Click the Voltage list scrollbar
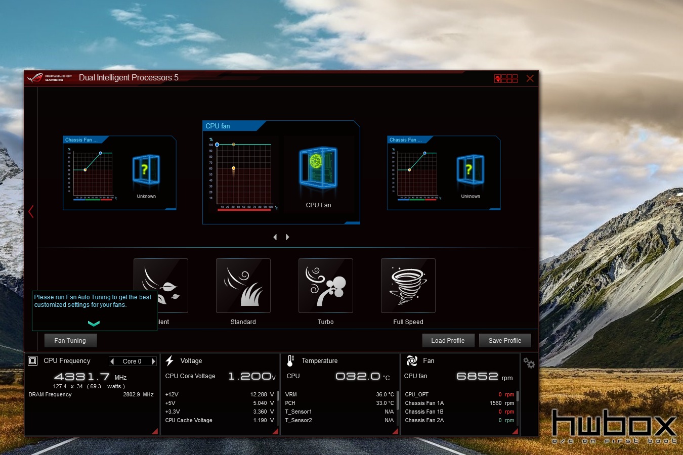Viewport: 683px width, 455px height. click(277, 397)
